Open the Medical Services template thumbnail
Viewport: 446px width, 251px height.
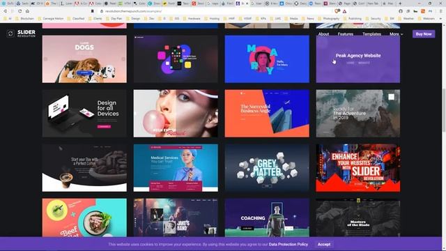pyautogui.click(x=176, y=167)
